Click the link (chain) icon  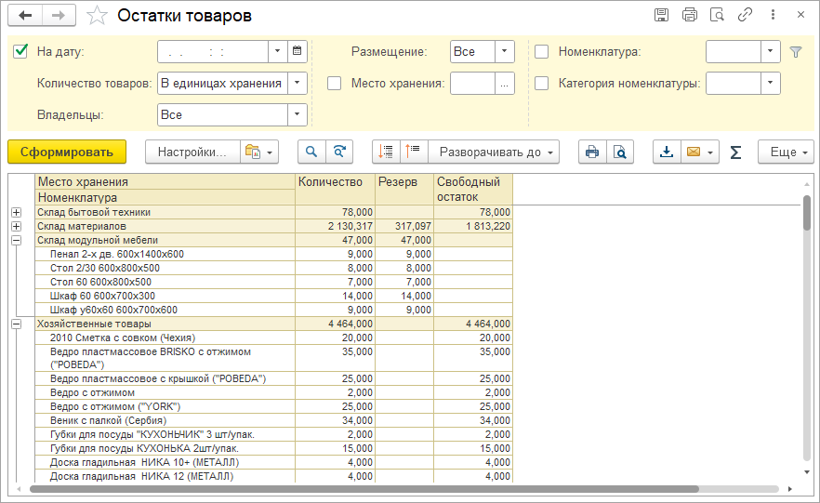(744, 15)
